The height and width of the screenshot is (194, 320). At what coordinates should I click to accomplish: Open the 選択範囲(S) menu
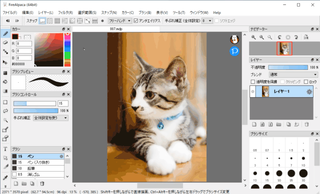tap(87, 12)
